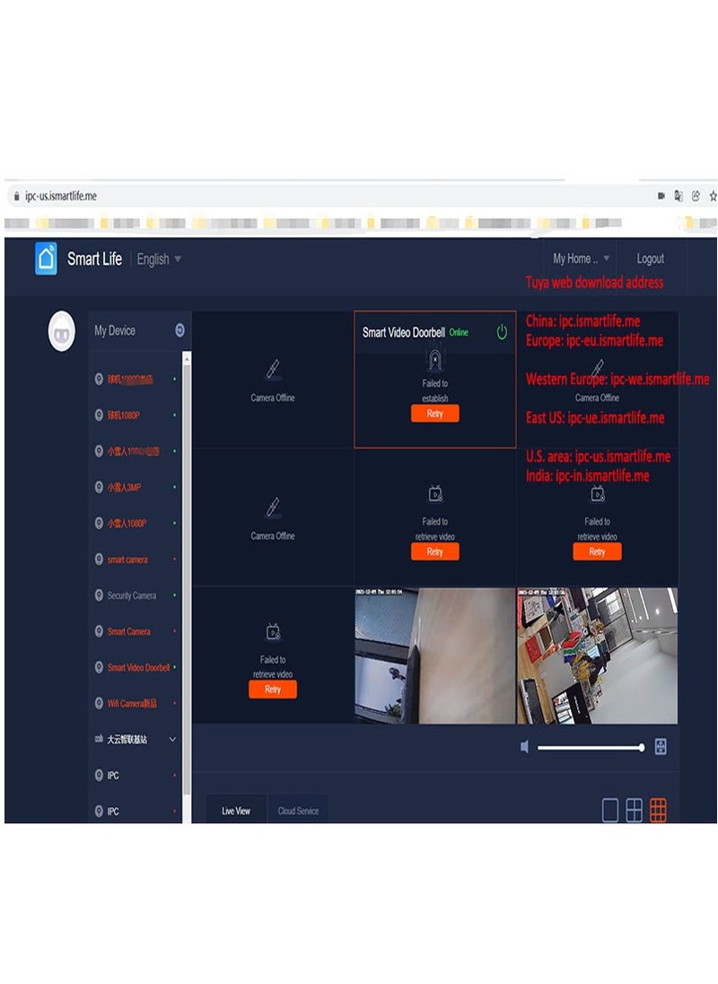Mute audio with the speaker icon

point(524,747)
